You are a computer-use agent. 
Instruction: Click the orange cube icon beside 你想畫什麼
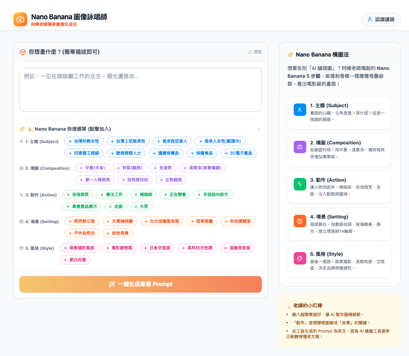click(23, 52)
